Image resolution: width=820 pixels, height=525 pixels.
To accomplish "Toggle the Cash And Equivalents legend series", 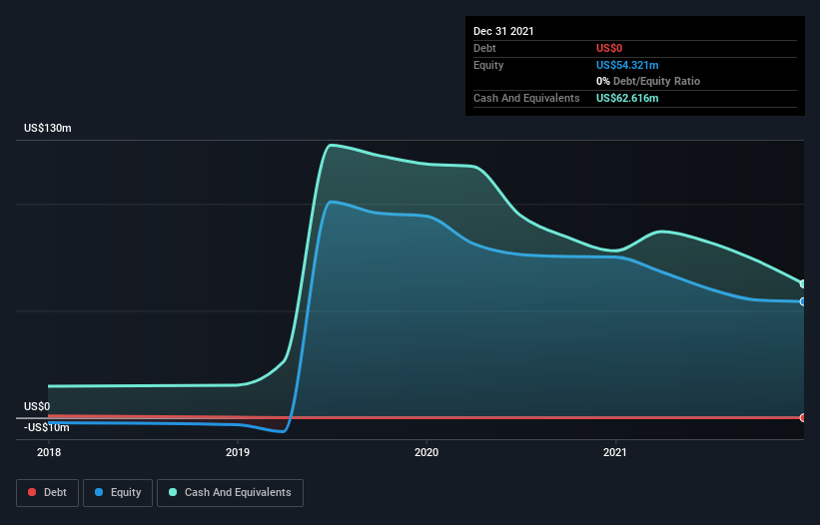I will click(x=230, y=493).
